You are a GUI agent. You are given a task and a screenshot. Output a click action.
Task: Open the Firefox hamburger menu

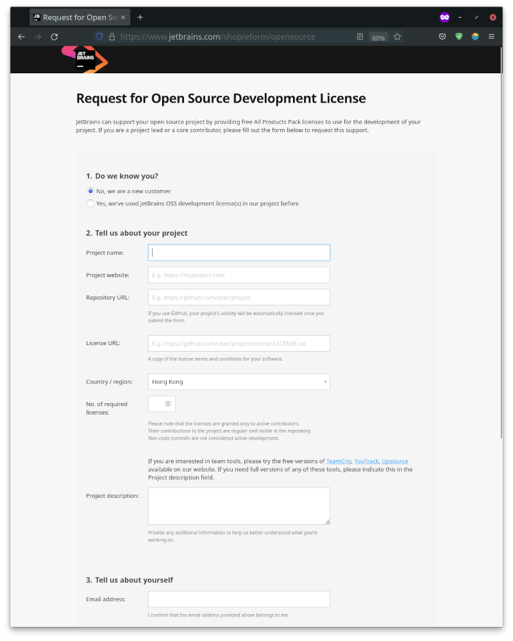(491, 37)
